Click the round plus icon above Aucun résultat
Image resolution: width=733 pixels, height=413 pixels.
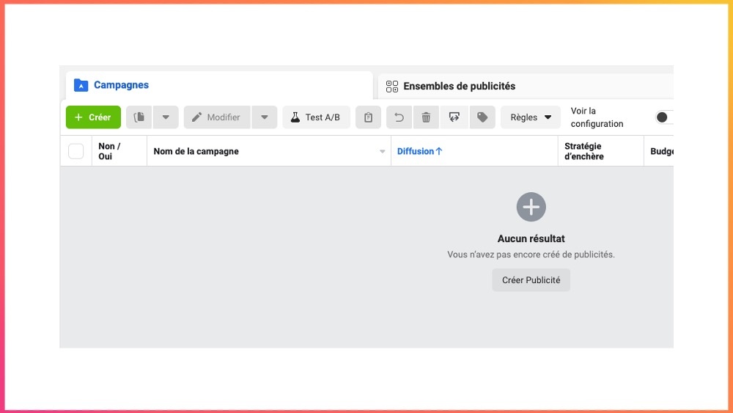531,207
